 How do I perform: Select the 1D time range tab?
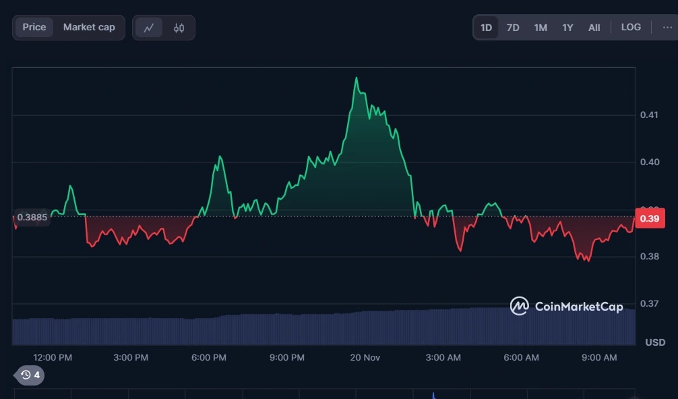coord(486,27)
